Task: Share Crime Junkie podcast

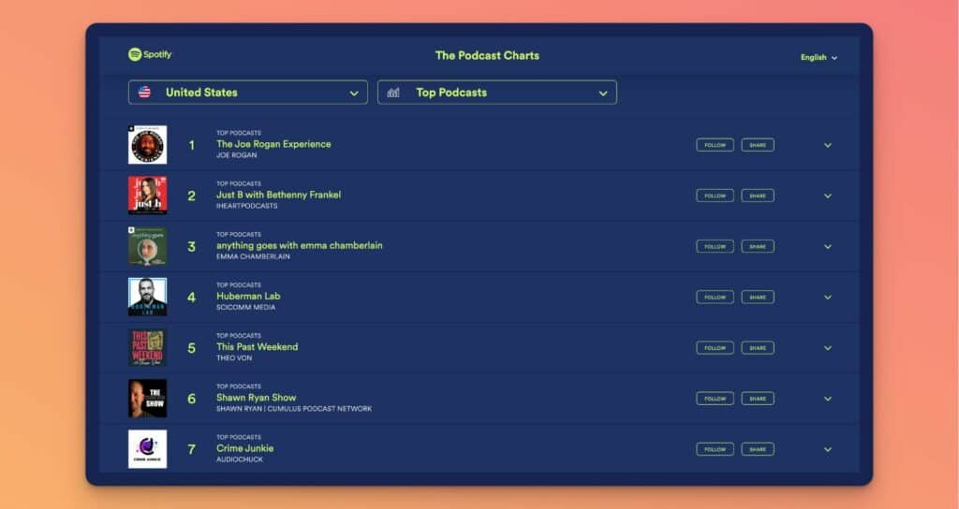Action: tap(758, 449)
